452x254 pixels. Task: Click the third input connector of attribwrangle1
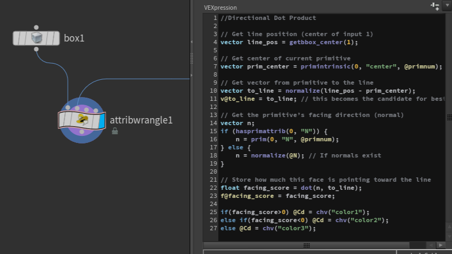click(x=86, y=109)
